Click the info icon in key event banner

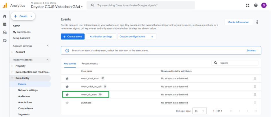67,51
